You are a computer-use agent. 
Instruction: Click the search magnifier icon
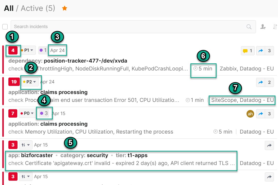pyautogui.click(x=249, y=27)
